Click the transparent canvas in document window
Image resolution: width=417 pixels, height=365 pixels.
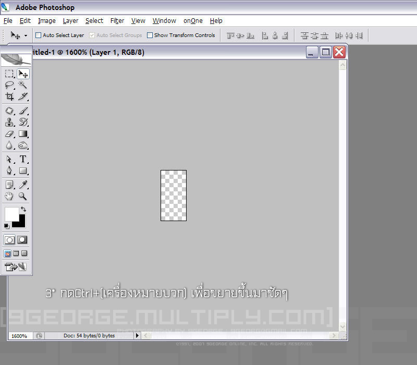[x=174, y=195]
